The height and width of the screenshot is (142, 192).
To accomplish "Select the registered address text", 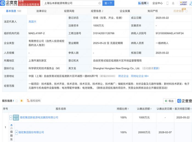I will click(x=63, y=76).
